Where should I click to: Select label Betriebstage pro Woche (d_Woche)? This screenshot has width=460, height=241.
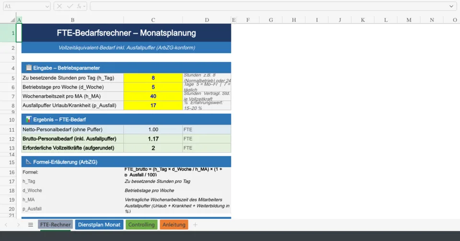[x=72, y=87]
